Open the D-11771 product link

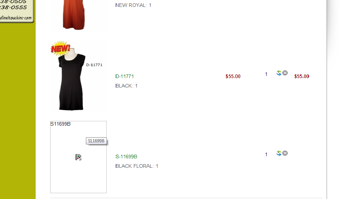tap(125, 76)
